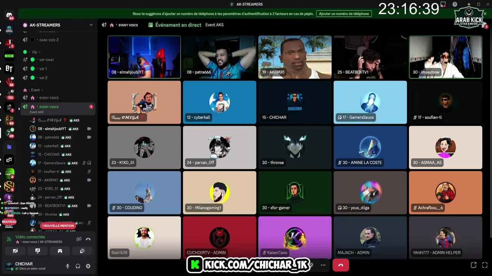The image size is (492, 276).
Task: Open more options next to the hang up button
Action: tap(323, 265)
